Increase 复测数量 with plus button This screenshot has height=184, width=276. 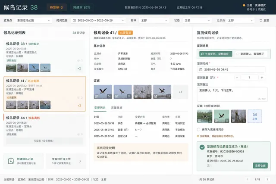(262, 78)
